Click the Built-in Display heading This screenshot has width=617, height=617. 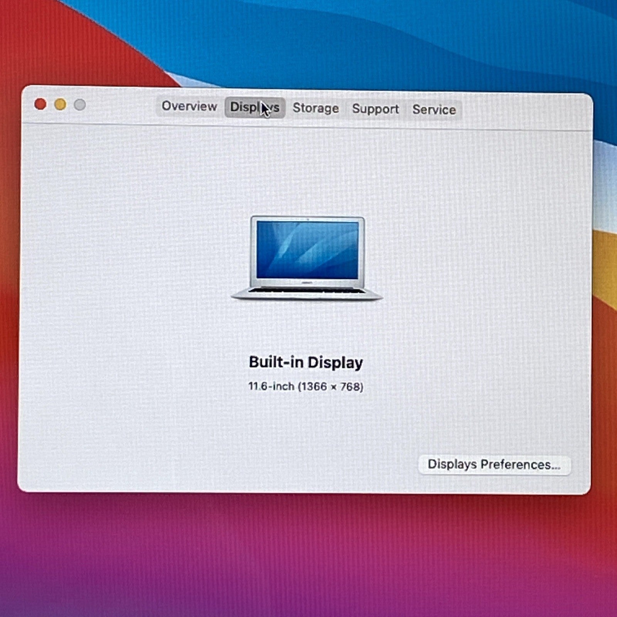(x=306, y=362)
